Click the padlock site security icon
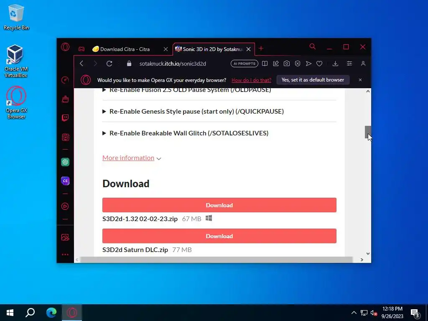Viewport: 428px width, 321px height. pyautogui.click(x=129, y=64)
